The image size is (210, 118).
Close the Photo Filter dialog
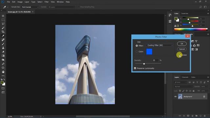[188, 36]
